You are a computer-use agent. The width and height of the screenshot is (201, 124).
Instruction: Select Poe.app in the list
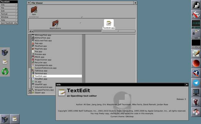(57, 52)
